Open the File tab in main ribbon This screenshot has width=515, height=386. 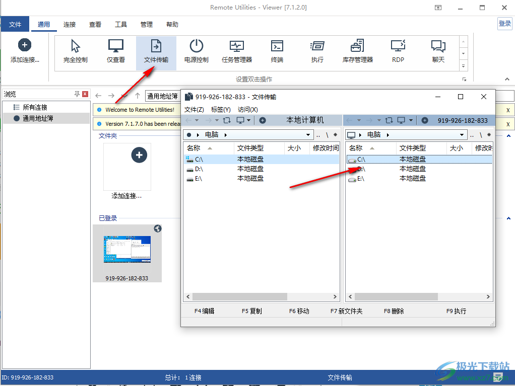[15, 24]
